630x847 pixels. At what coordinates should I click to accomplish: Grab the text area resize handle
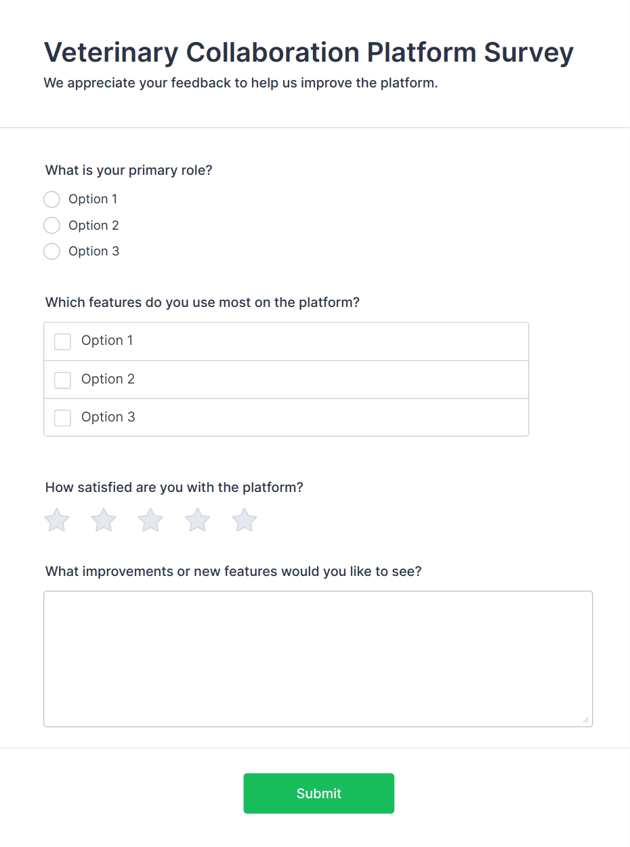tap(586, 720)
